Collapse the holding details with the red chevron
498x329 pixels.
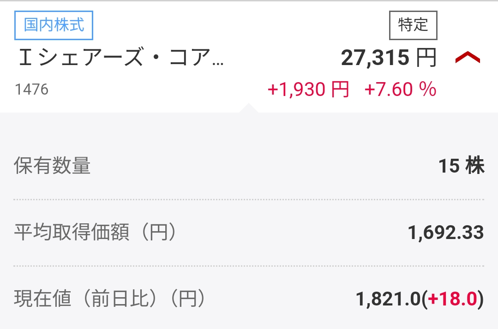click(x=468, y=58)
